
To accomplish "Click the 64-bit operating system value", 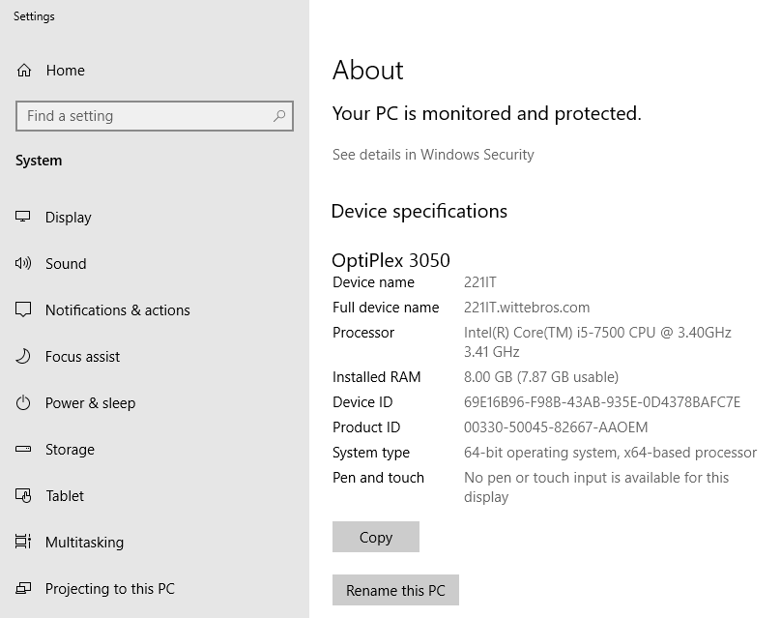I will tap(610, 452).
